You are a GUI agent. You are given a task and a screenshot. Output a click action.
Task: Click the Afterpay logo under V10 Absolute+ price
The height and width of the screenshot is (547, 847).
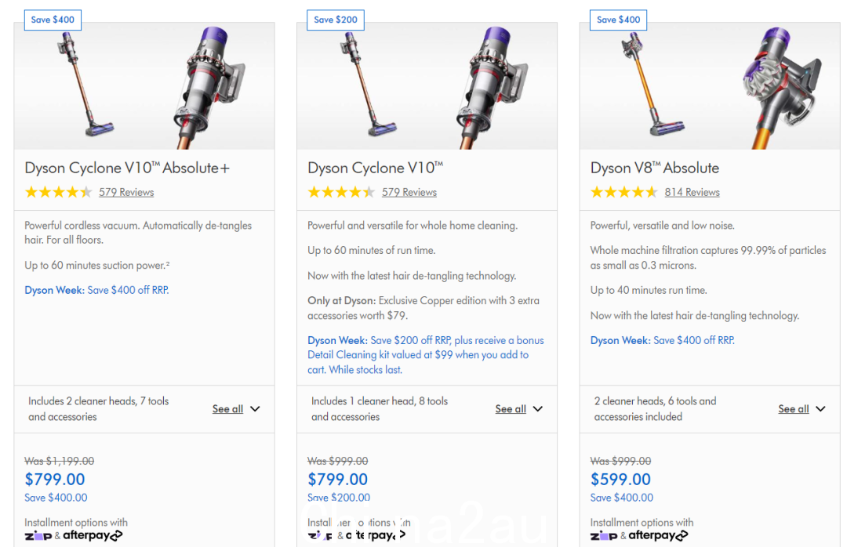93,535
